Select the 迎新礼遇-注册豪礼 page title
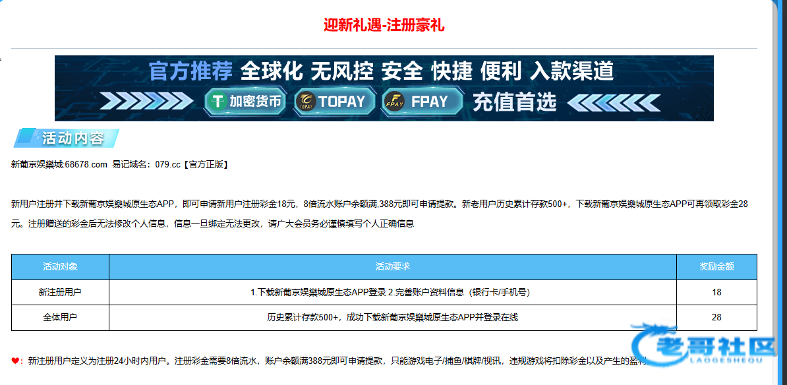 point(384,25)
